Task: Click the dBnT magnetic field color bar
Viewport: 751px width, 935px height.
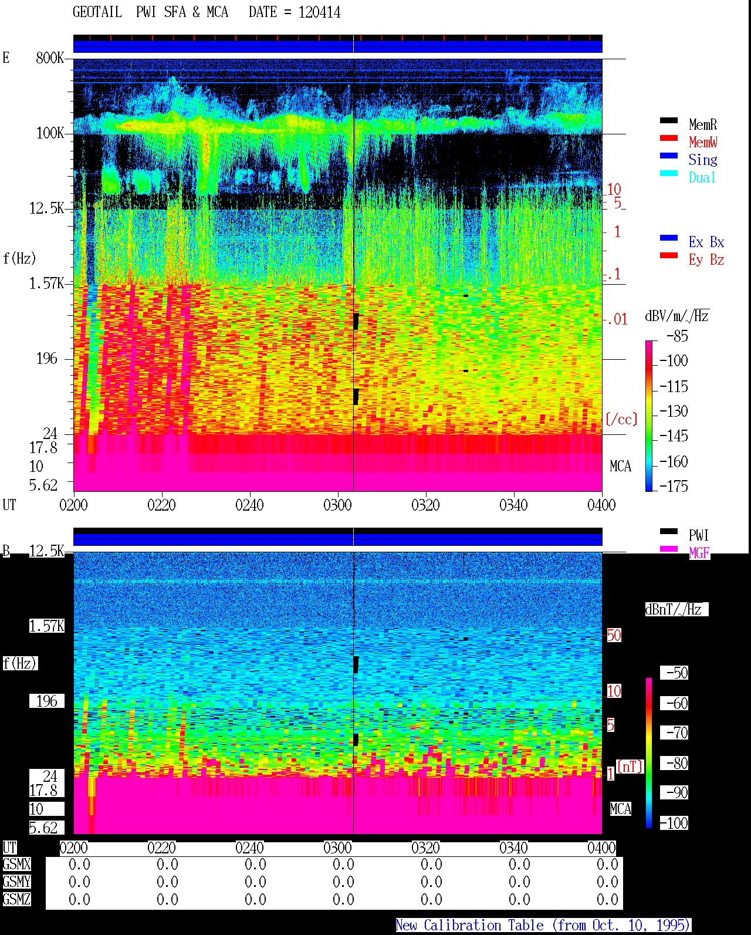Action: point(649,753)
